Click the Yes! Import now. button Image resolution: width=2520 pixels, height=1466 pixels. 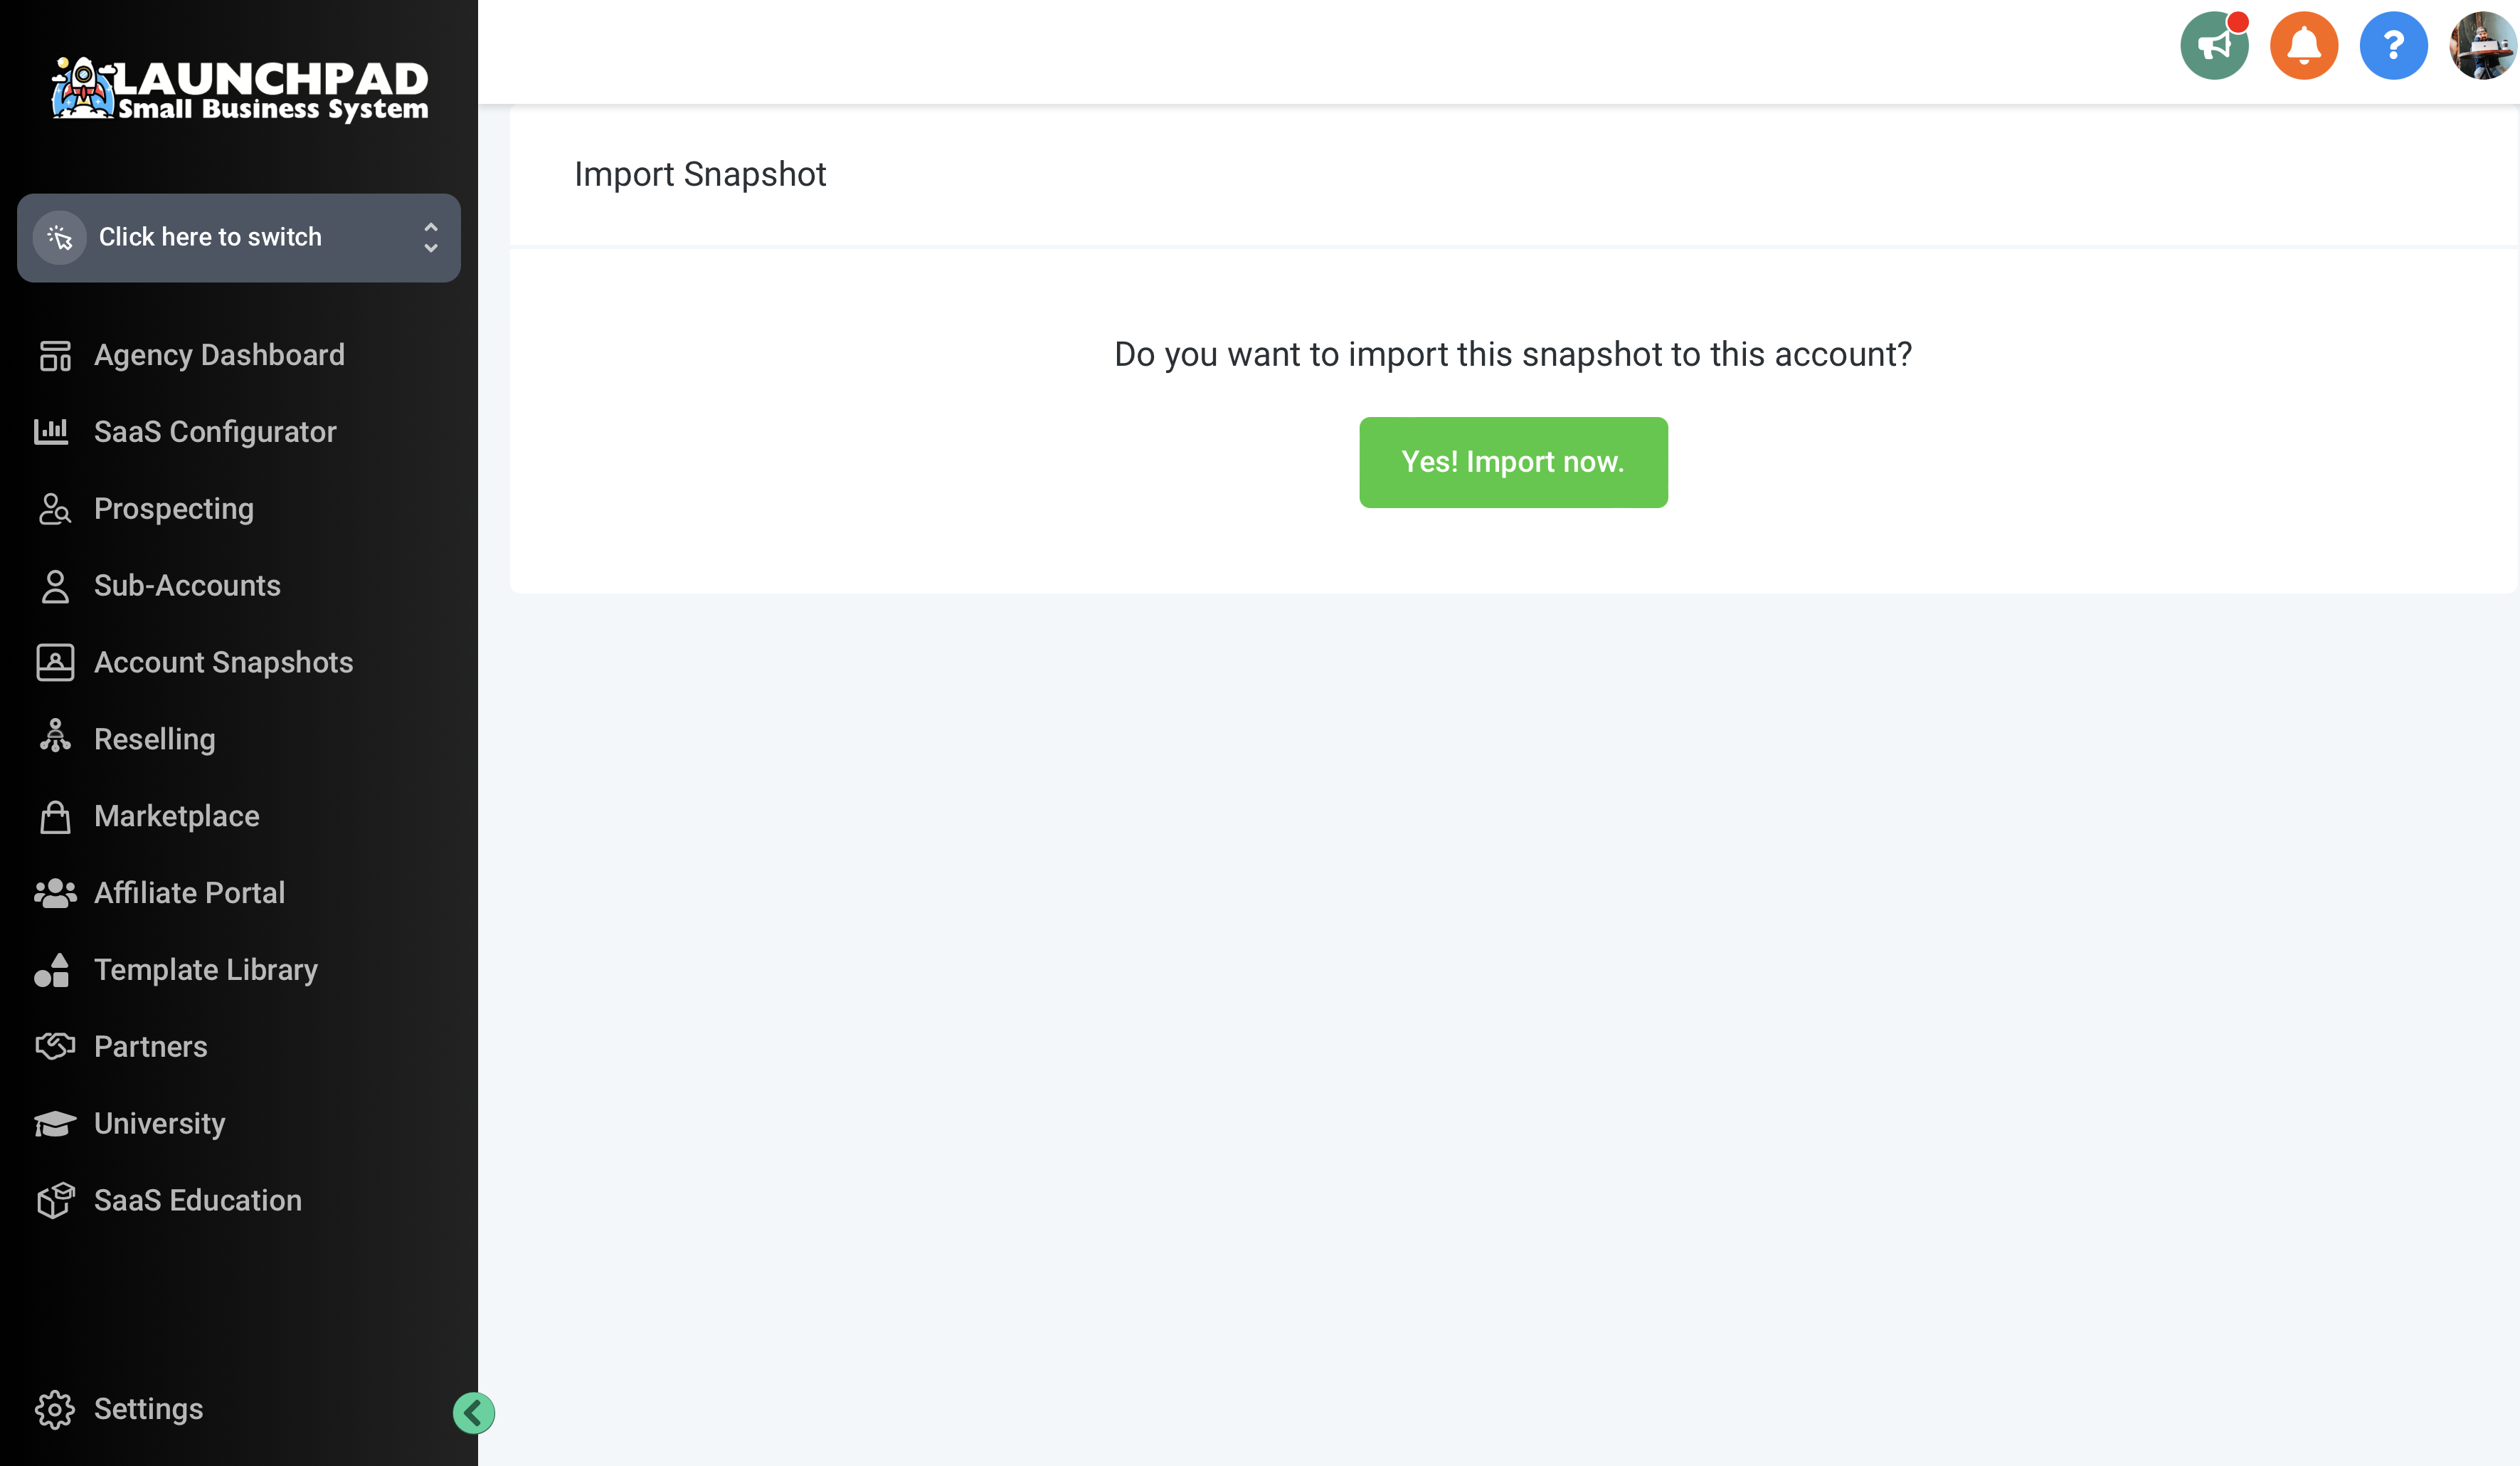(x=1512, y=462)
